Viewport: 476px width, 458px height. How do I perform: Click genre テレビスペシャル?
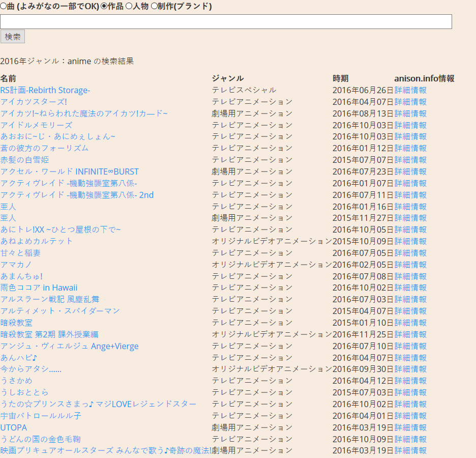[x=244, y=90]
